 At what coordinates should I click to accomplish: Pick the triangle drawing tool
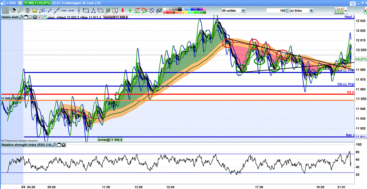pyautogui.click(x=93, y=11)
